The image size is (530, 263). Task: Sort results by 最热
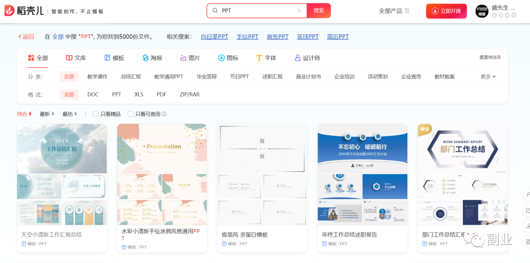(69, 114)
